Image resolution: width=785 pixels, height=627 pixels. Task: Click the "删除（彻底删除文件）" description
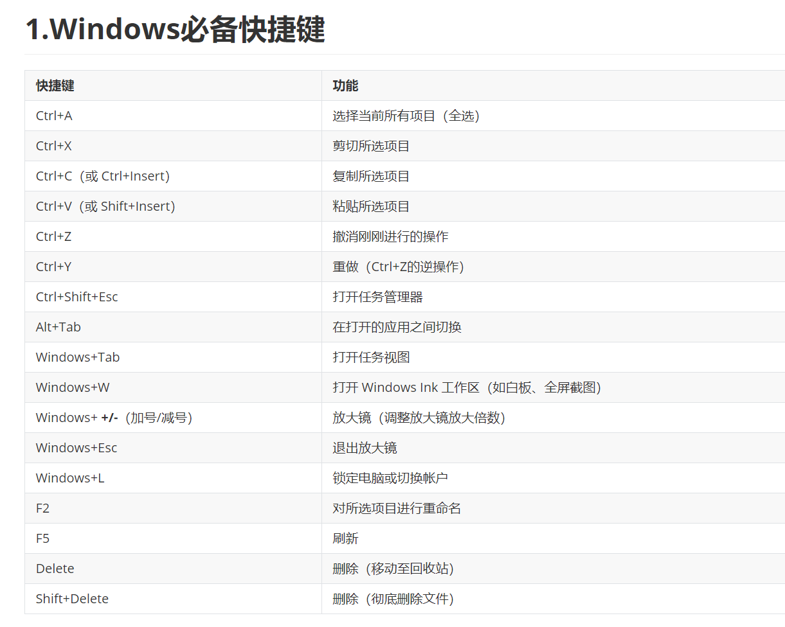coord(393,599)
